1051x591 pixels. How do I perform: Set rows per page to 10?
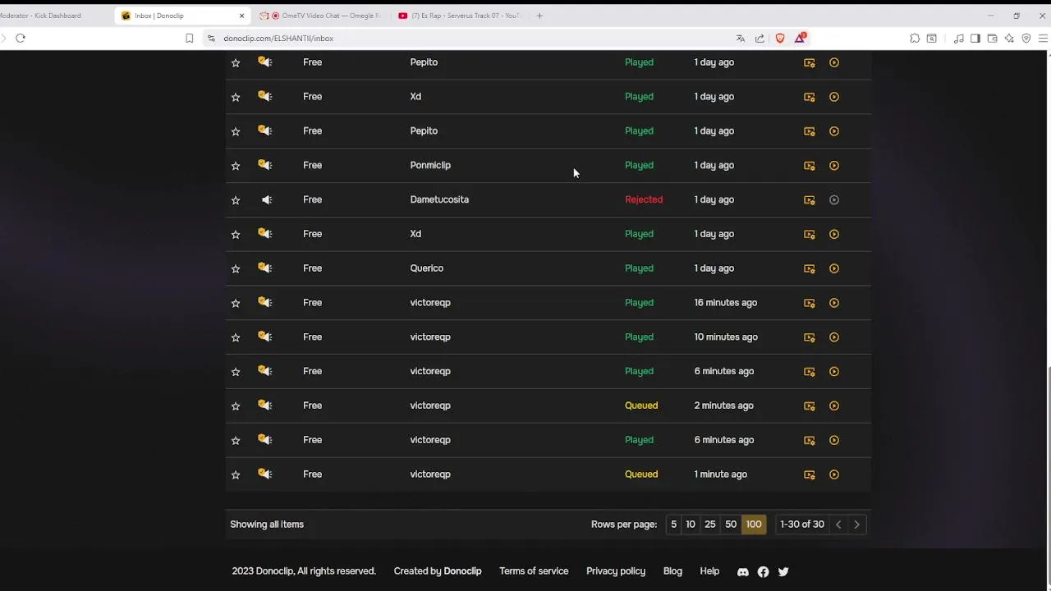click(x=691, y=525)
